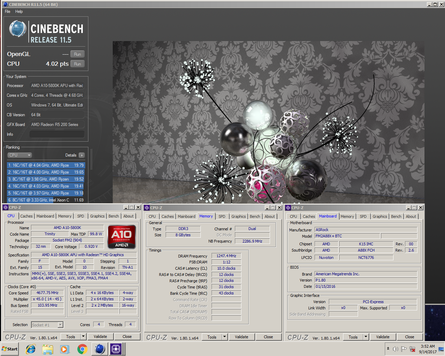Switch to Caches tab in first CPU-Z window
Screen dimensions: 445x356
(26, 216)
